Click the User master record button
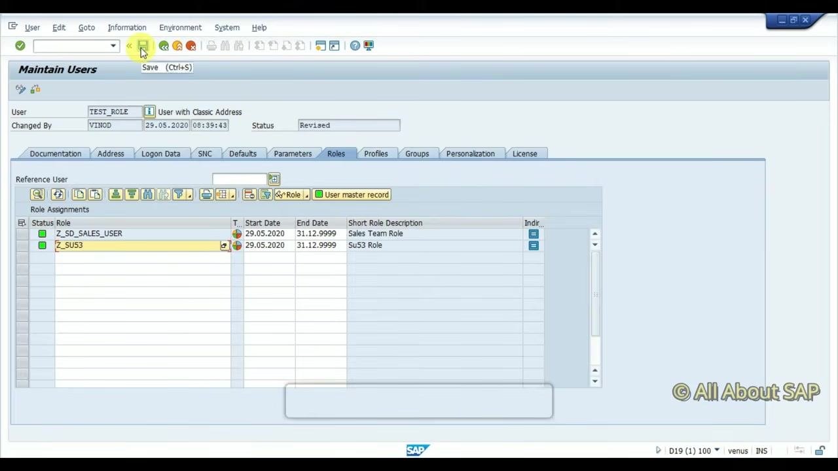This screenshot has height=471, width=838. coord(352,194)
